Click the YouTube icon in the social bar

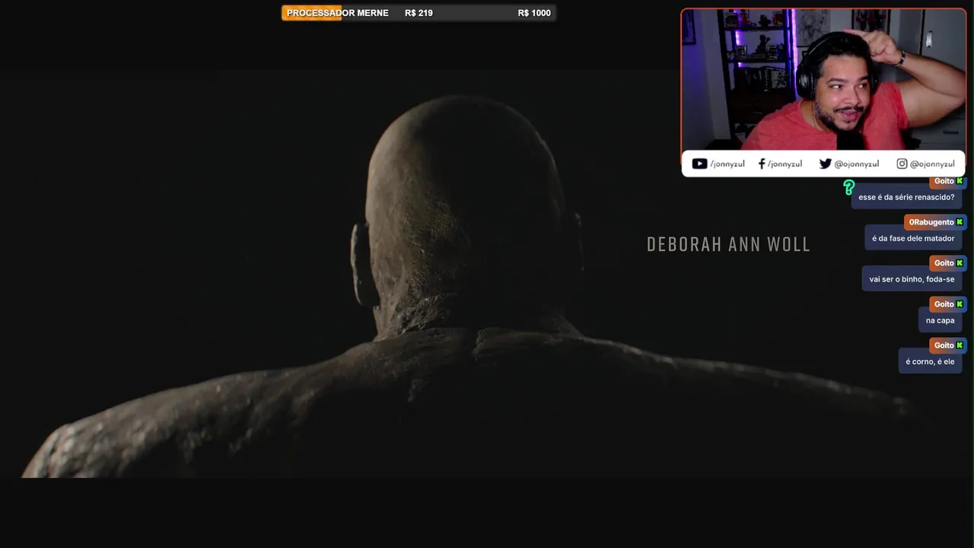[699, 164]
